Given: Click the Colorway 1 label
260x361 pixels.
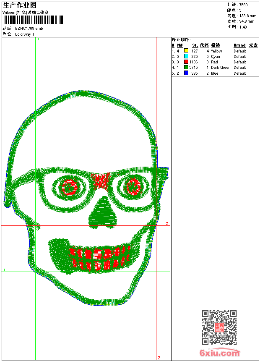Looking at the screenshot, I should pos(24,34).
